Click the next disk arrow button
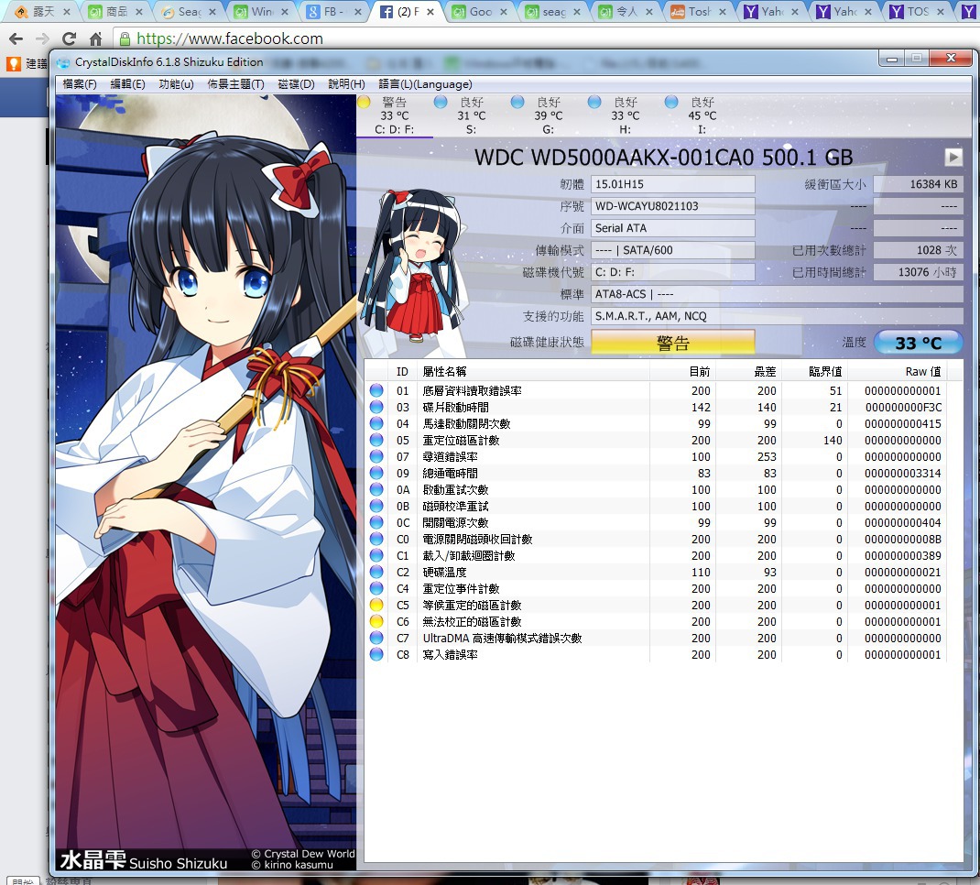Image resolution: width=980 pixels, height=885 pixels. tap(953, 157)
